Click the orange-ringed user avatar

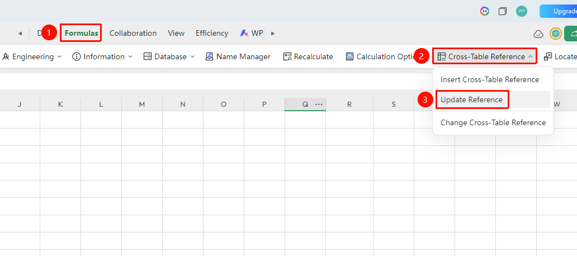point(556,34)
